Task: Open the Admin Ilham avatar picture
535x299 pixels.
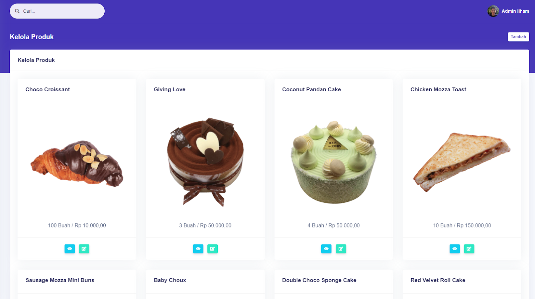Action: pos(493,11)
